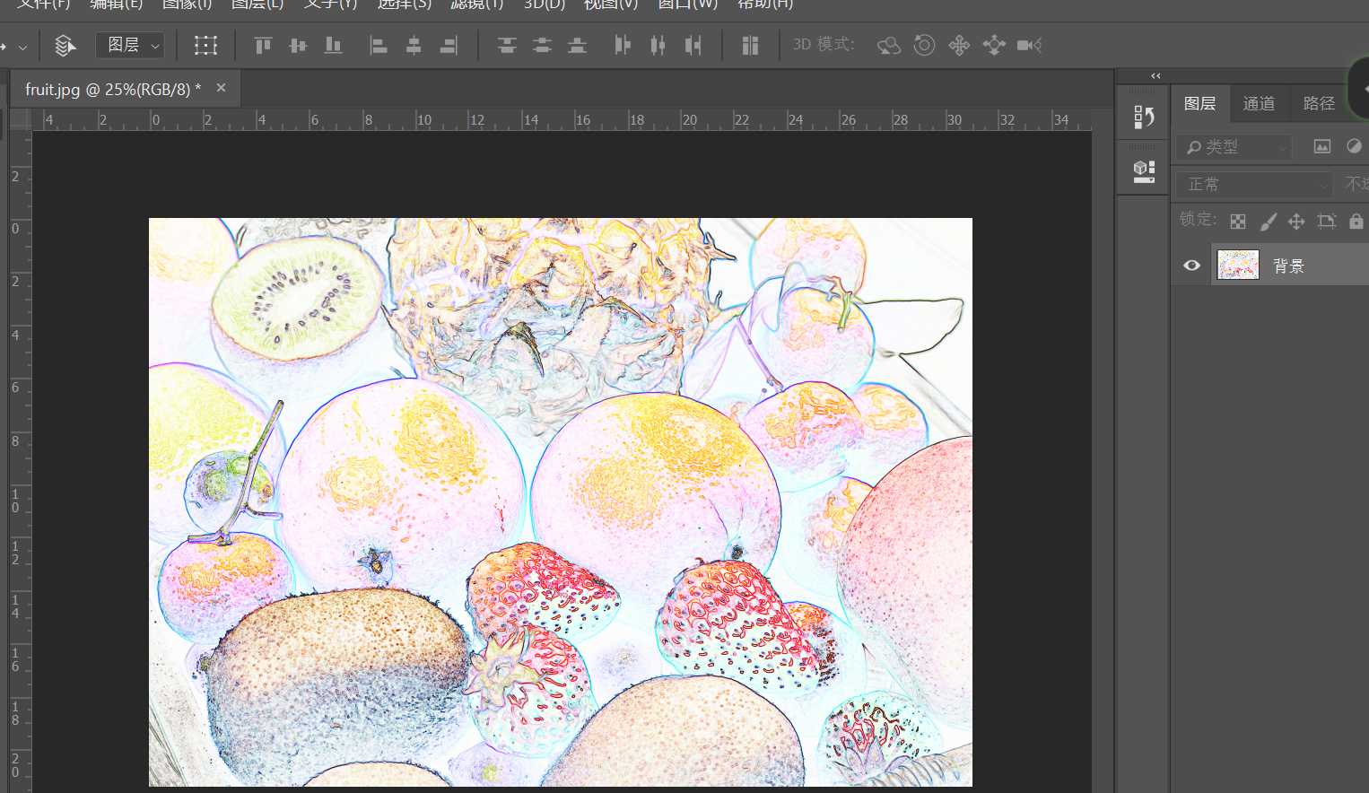The width and height of the screenshot is (1369, 793).
Task: Click the auto-align layers icon
Action: coord(750,45)
